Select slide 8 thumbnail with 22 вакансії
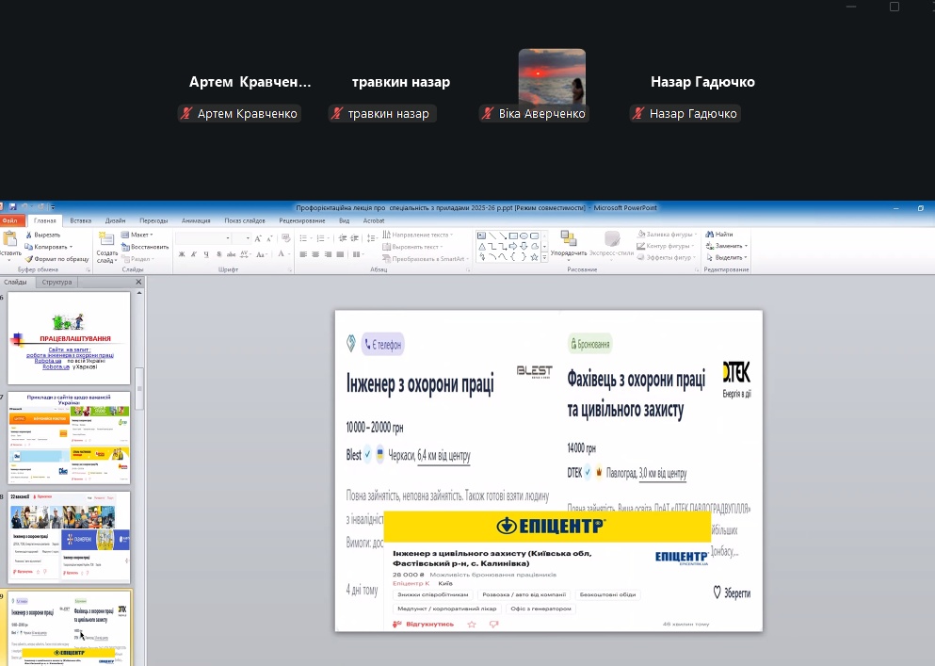The height and width of the screenshot is (666, 935). click(69, 537)
